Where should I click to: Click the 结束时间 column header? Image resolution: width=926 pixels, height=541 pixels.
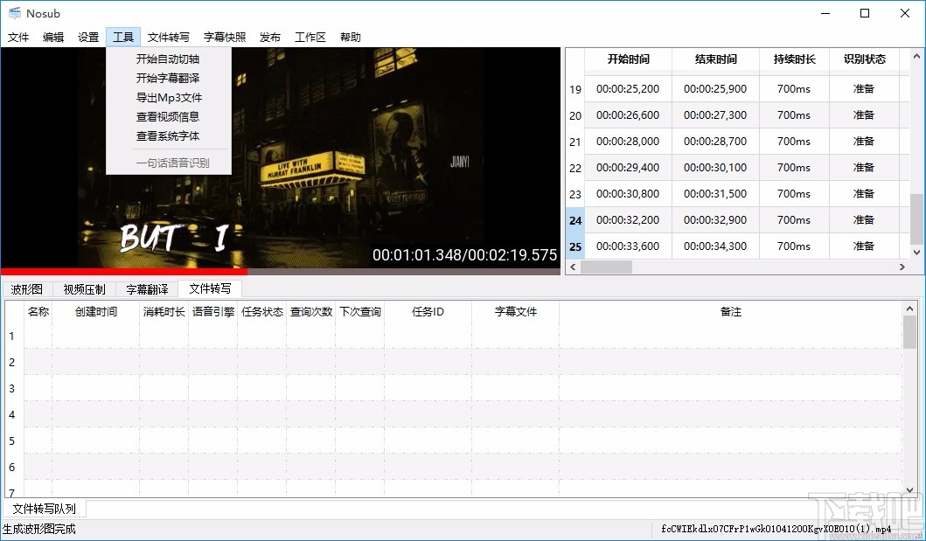(x=716, y=59)
